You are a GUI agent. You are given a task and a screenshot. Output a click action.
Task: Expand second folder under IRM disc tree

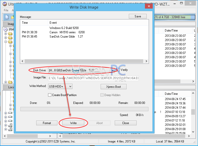(6, 38)
